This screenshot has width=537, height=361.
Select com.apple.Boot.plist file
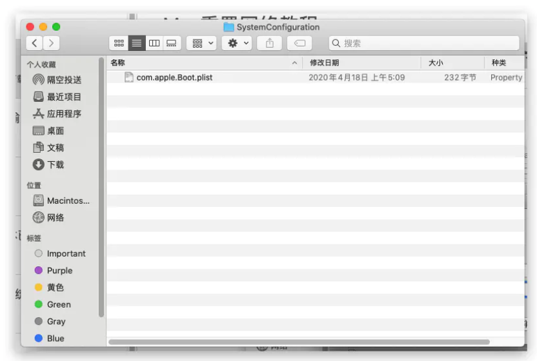pyautogui.click(x=174, y=77)
